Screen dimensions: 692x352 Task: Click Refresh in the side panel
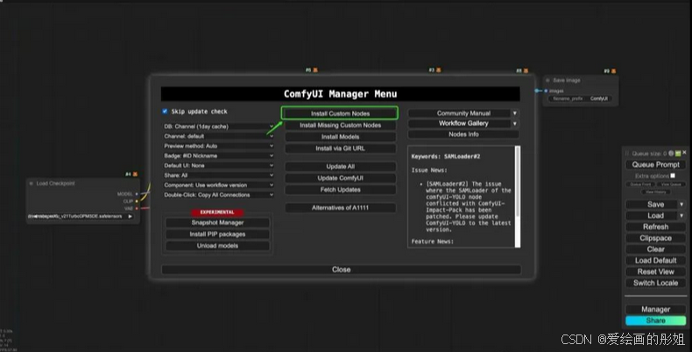(655, 227)
